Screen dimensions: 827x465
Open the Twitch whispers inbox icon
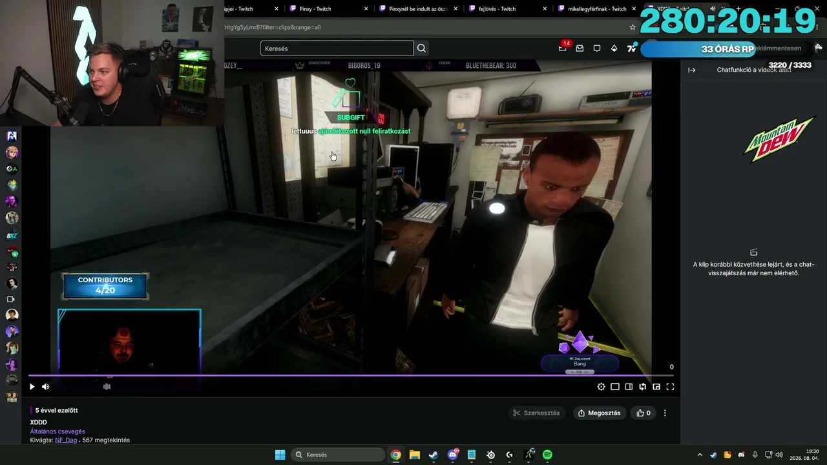(x=580, y=48)
